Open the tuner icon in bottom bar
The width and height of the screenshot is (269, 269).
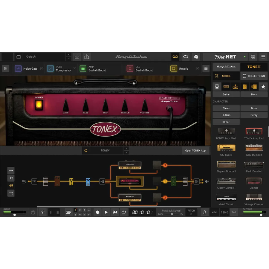pyautogui.click(x=43, y=212)
